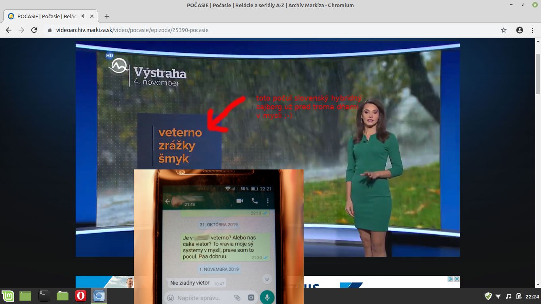
Task: Open the Chromium profile avatar menu
Action: coord(520,30)
